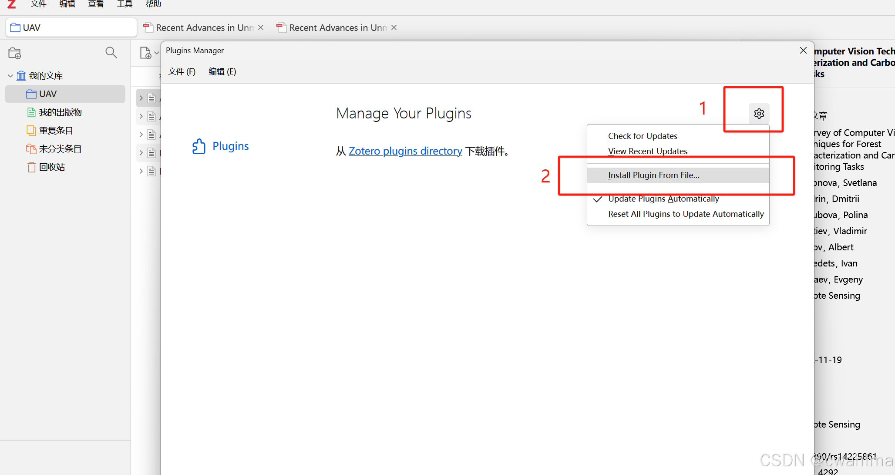
Task: Open 编辑 (E) menu in Plugins Manager
Action: [222, 71]
